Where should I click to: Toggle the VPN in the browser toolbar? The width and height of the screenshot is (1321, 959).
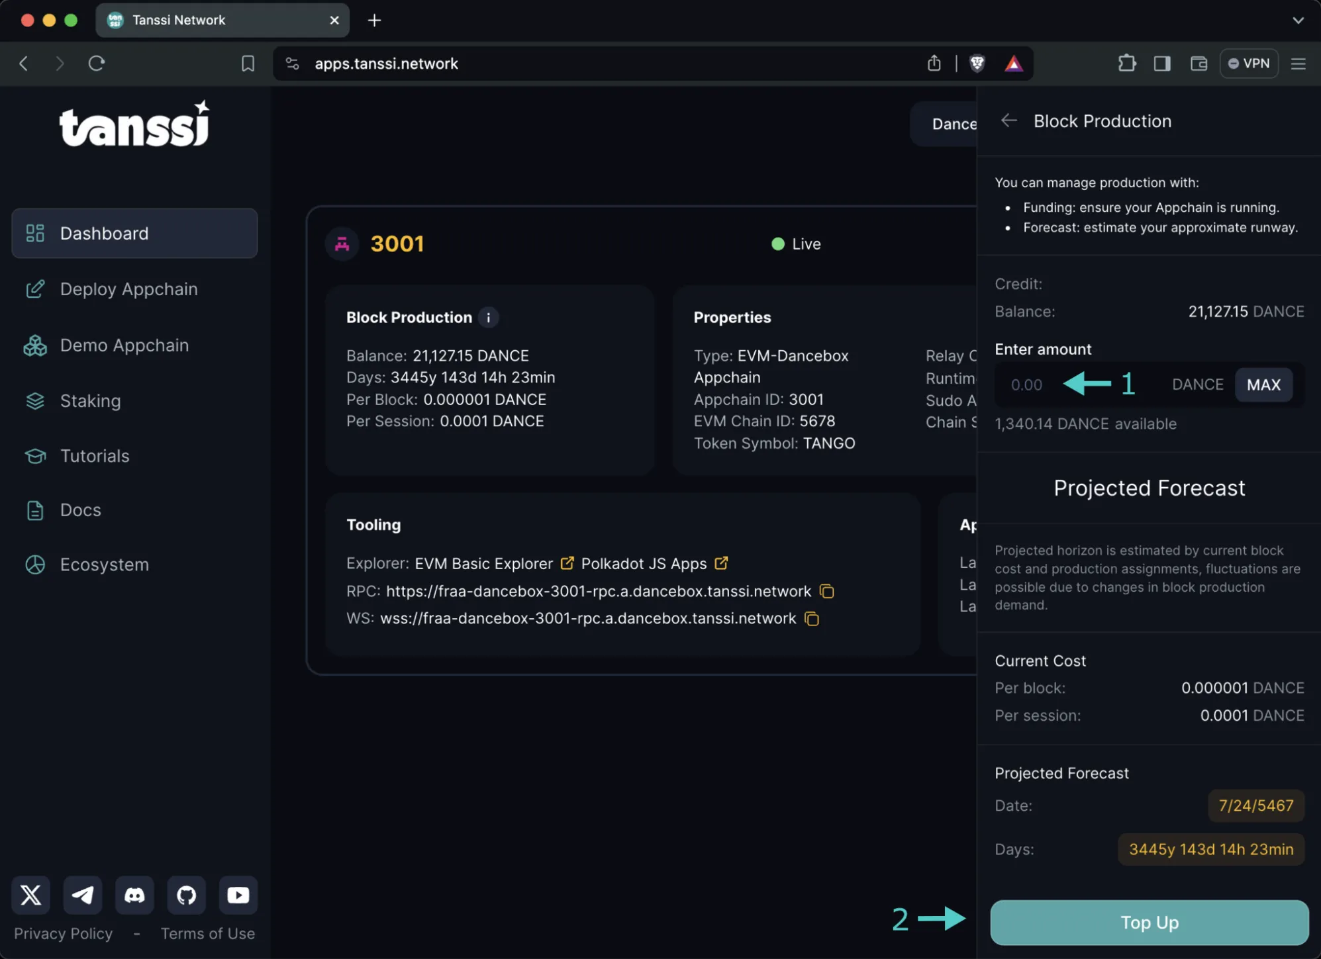tap(1249, 63)
